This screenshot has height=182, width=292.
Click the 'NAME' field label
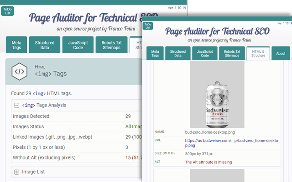coord(159,131)
